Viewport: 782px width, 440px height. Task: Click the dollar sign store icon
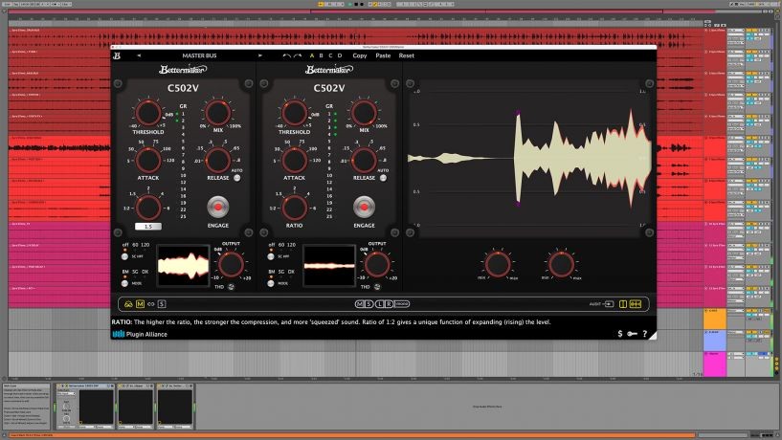[x=619, y=334]
